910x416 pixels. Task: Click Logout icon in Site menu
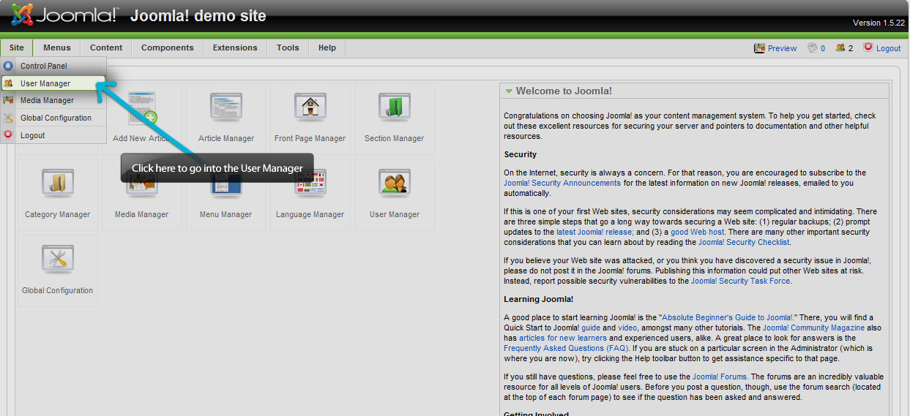[x=8, y=135]
